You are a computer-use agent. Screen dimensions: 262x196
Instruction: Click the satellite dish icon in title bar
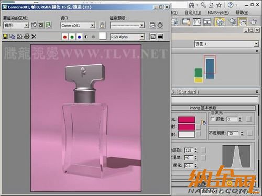point(211,5)
